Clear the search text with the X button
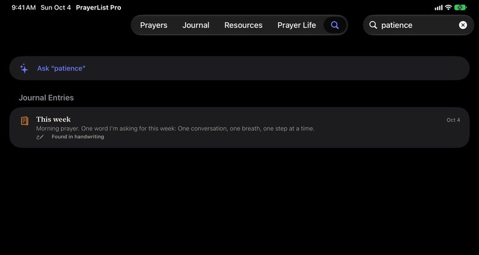The image size is (479, 255). pos(463,25)
